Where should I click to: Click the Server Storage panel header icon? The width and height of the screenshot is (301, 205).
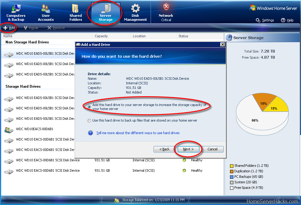coord(229,38)
